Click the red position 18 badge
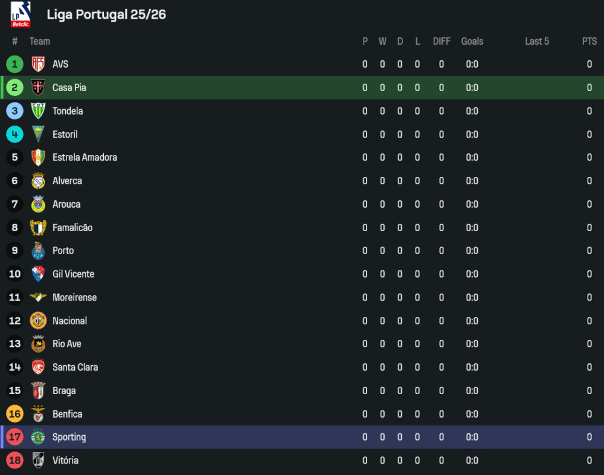The image size is (604, 475). pyautogui.click(x=14, y=461)
